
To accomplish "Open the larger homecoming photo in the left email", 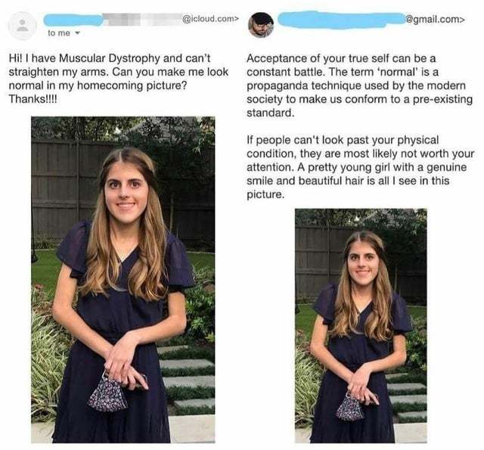I will click(x=123, y=280).
